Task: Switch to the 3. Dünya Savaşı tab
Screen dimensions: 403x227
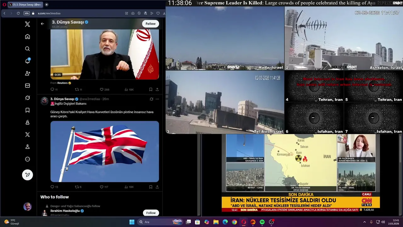Action: coord(25,5)
